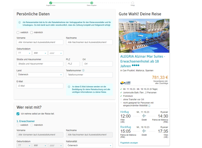The width and height of the screenshot is (202, 148).
Task: Click the Nachname field of 1. Erwachsener
Action: tap(89, 135)
